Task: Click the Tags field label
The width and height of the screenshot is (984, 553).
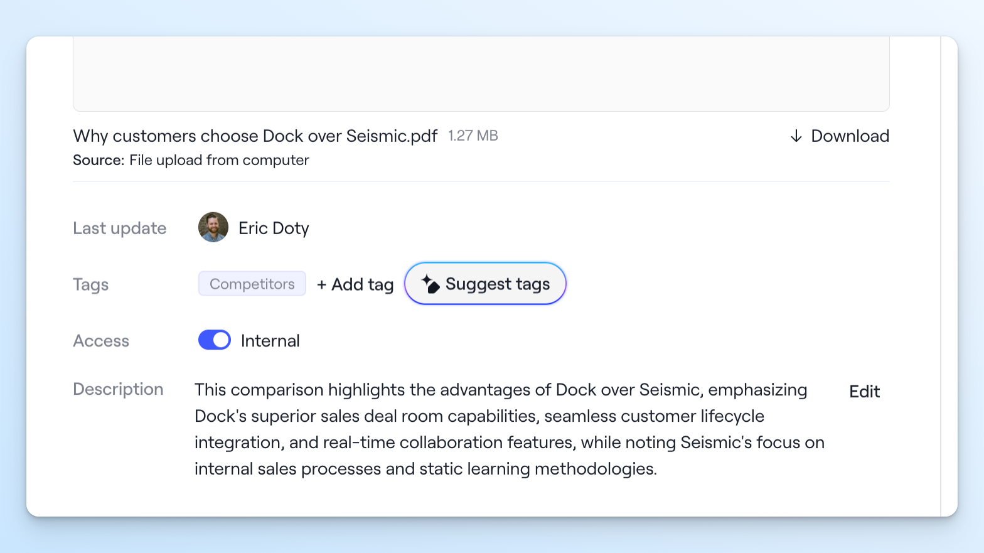Action: pos(91,285)
